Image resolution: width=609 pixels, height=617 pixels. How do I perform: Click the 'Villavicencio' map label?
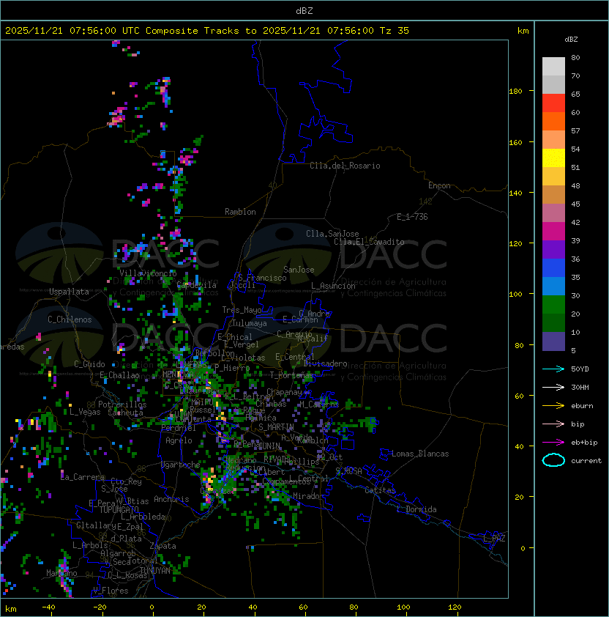click(148, 273)
